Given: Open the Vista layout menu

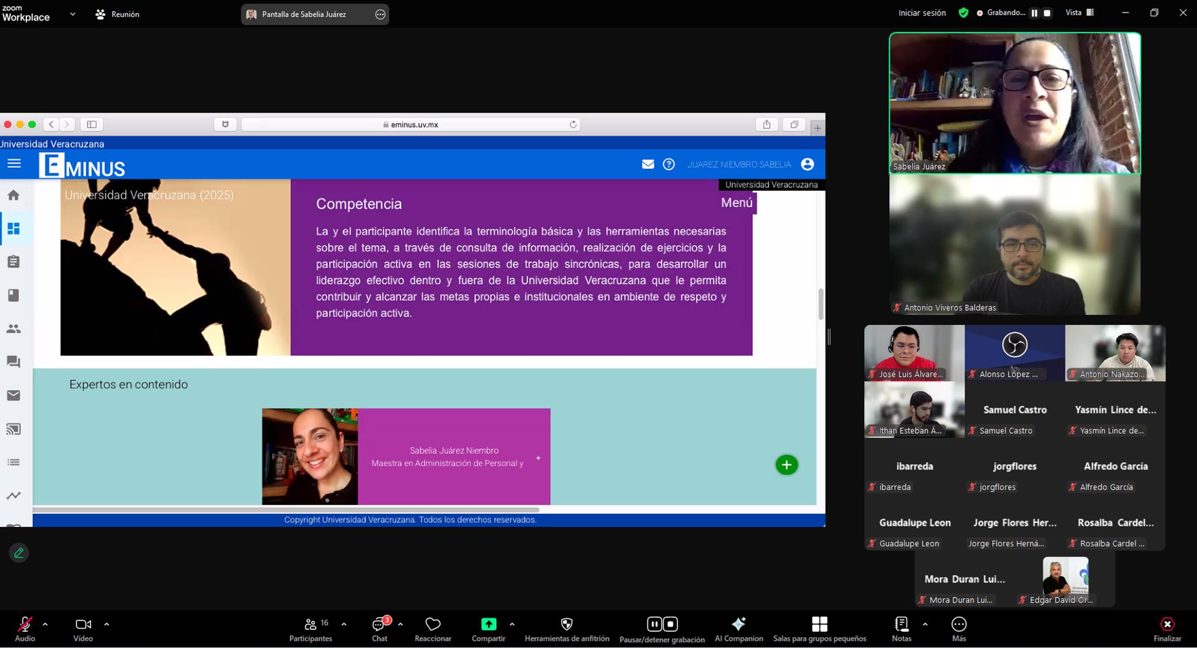Looking at the screenshot, I should (1079, 13).
